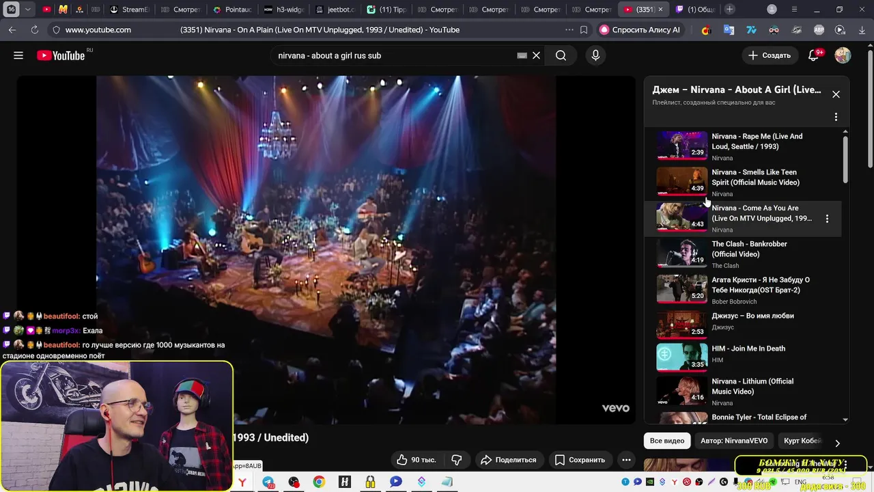This screenshot has width=874, height=492.
Task: Switch to h3-widget tab
Action: click(x=283, y=10)
